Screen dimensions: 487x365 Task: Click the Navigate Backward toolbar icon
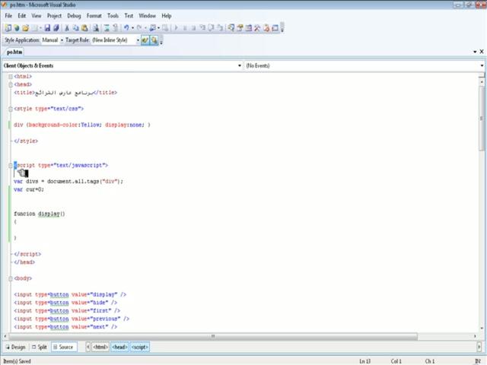coord(152,28)
